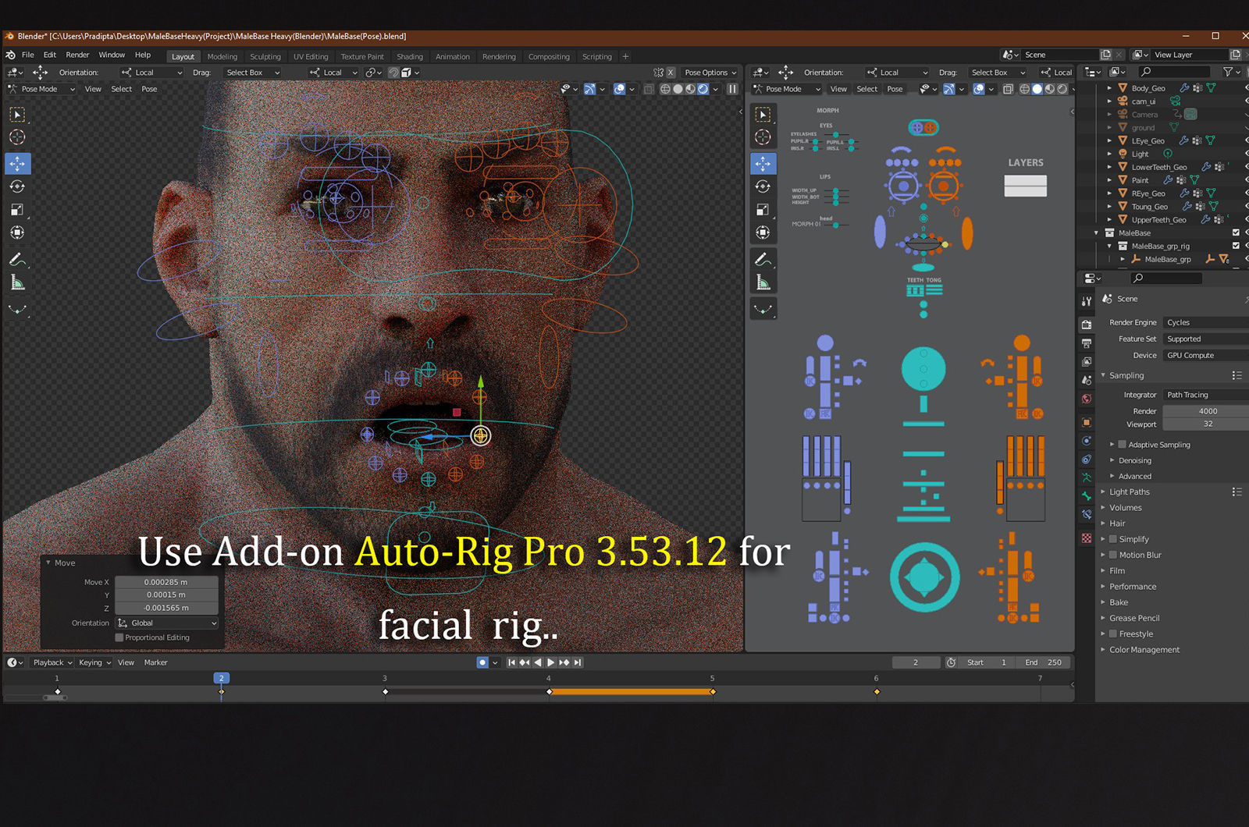Click the Viewport samples field showing 32
This screenshot has width=1249, height=827.
[x=1205, y=424]
